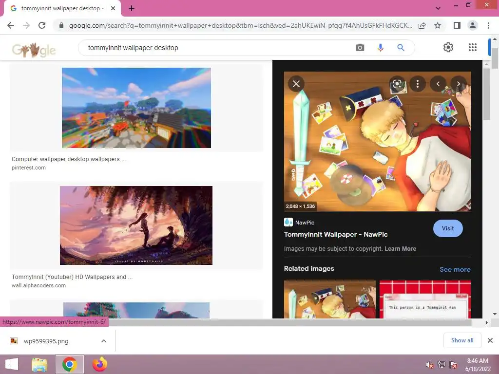Screen dimensions: 499x374
Task: Click the page vertical scrollbar thumb
Action: [x=495, y=58]
